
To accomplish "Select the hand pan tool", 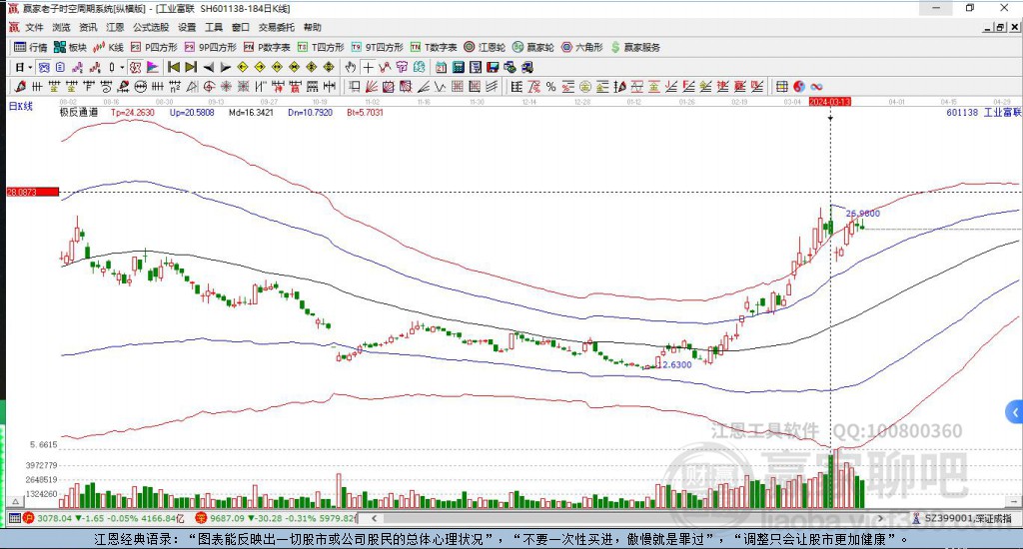I will [x=351, y=67].
